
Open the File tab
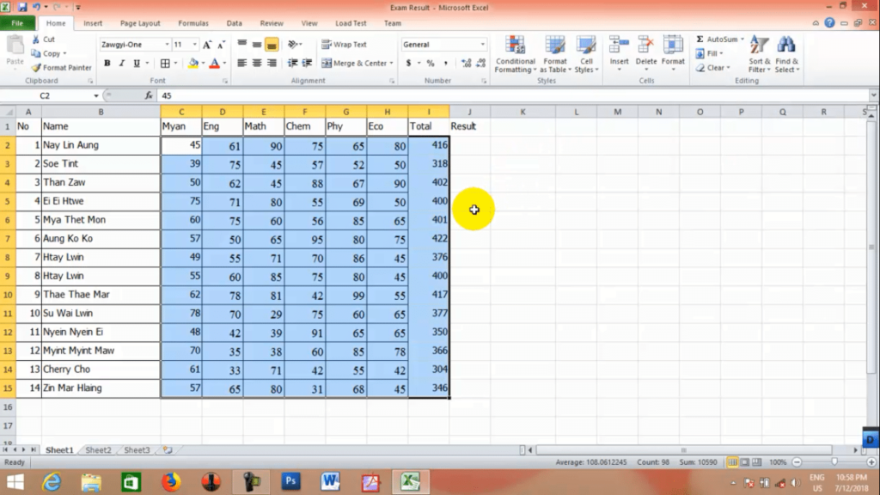click(x=17, y=23)
